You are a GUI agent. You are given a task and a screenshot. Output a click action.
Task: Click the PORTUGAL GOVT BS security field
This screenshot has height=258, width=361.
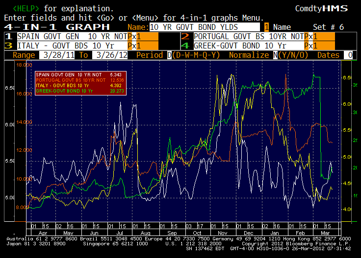pyautogui.click(x=248, y=36)
